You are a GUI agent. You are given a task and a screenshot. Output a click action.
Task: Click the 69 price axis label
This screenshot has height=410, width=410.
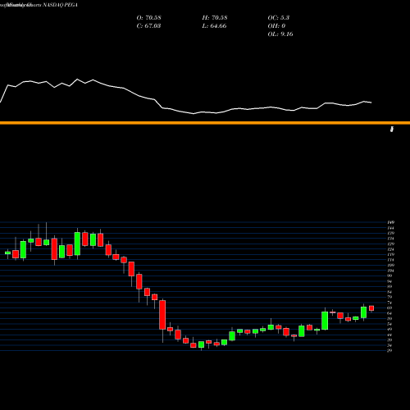coord(389,308)
